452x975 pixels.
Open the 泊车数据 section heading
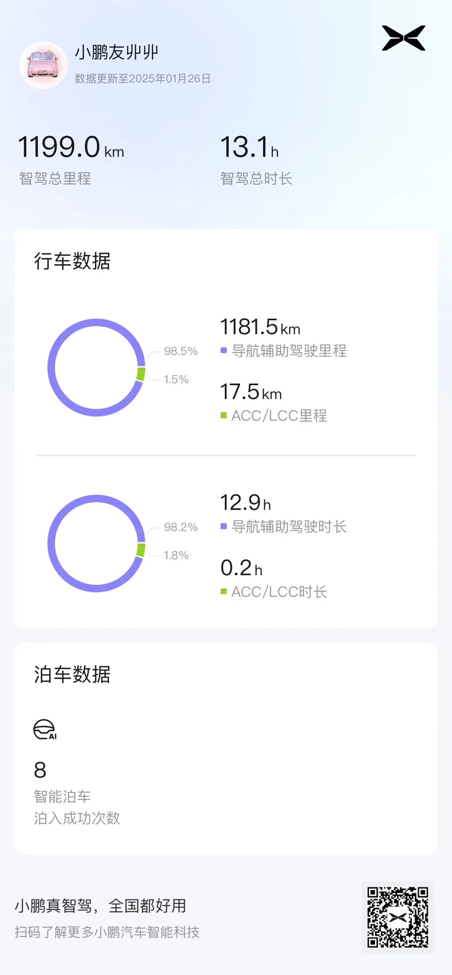(72, 674)
